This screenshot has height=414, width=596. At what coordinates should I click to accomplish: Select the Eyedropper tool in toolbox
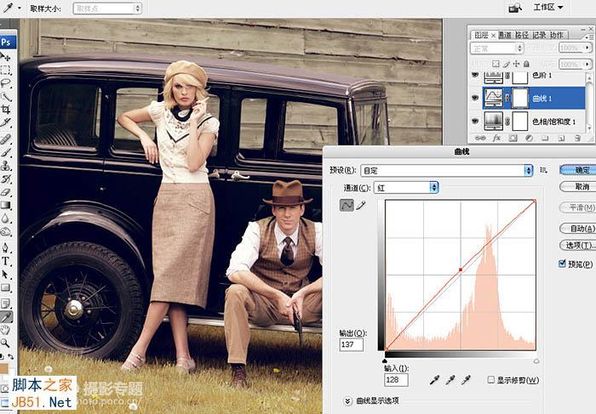(x=6, y=317)
